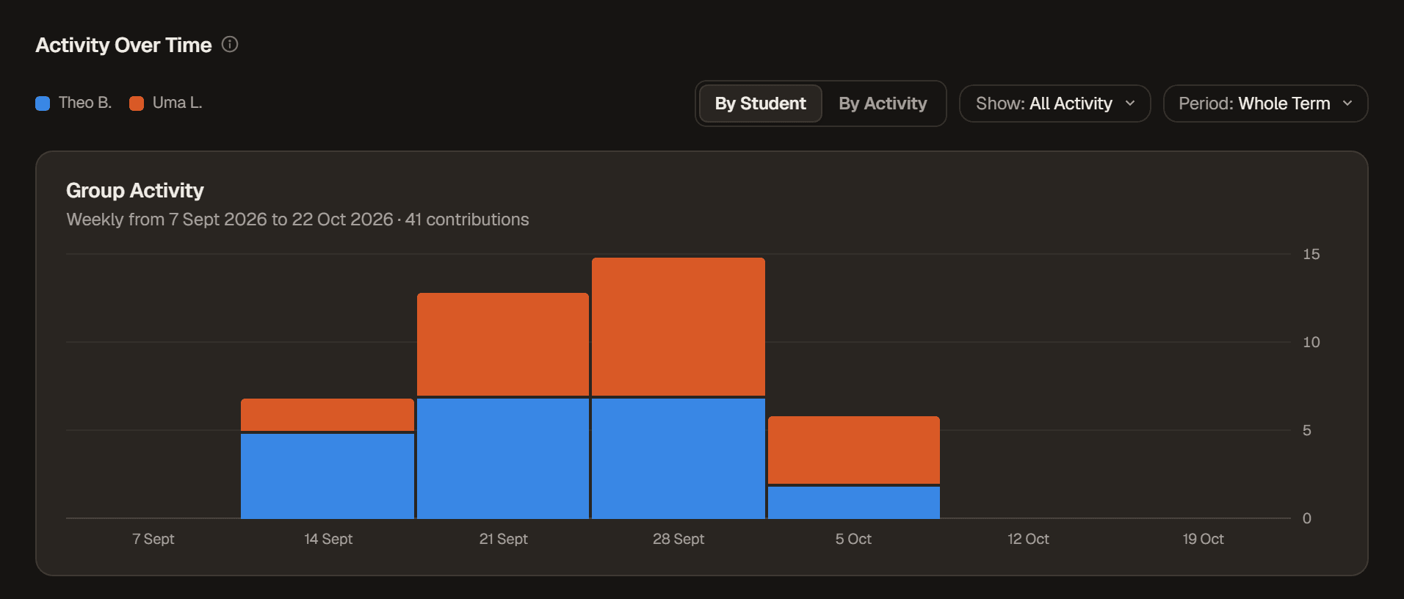Screen dimensions: 1404x599
Task: Click the 'Weekly from 7 Sept 2026' subtitle
Action: click(297, 219)
